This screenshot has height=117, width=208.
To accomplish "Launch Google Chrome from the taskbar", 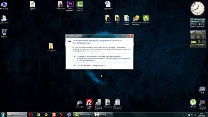I will (38, 115).
